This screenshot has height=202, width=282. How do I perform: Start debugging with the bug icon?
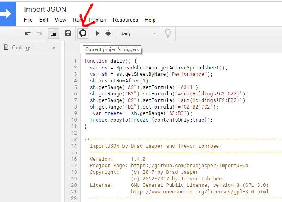(108, 33)
